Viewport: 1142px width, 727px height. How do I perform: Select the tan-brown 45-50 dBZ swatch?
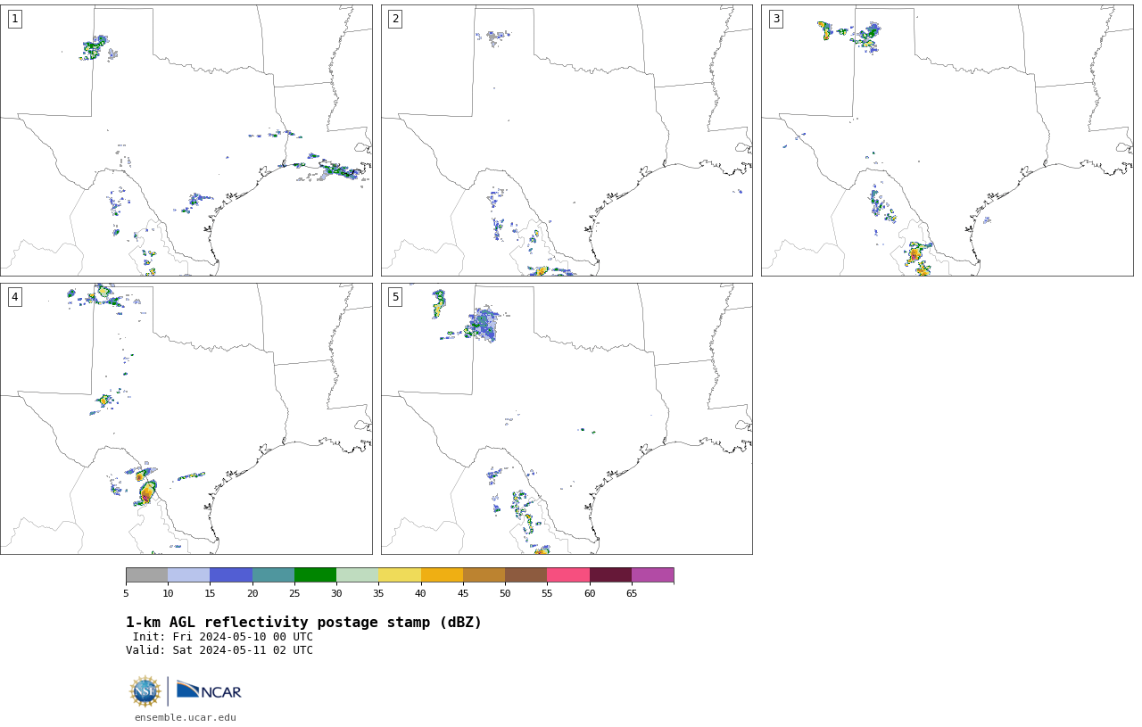coord(484,574)
